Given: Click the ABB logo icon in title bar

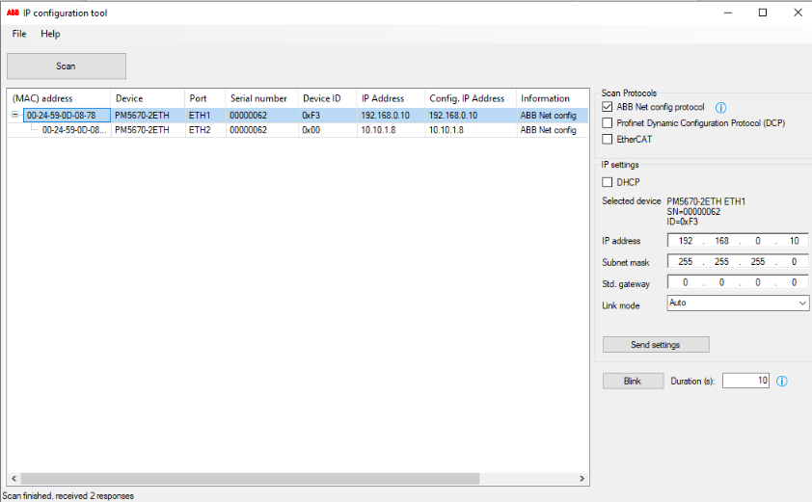Looking at the screenshot, I should 13,13.
